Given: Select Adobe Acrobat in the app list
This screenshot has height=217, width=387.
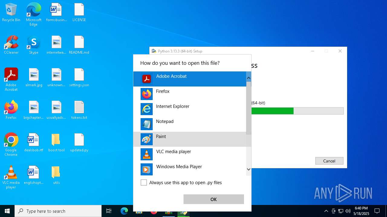Looking at the screenshot, I should coord(190,79).
